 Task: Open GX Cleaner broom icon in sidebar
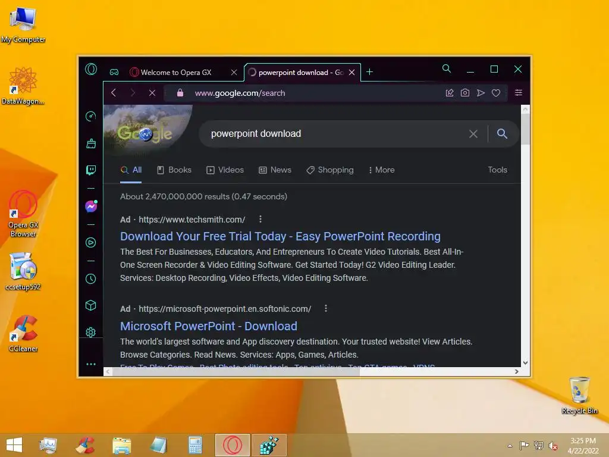coord(91,143)
